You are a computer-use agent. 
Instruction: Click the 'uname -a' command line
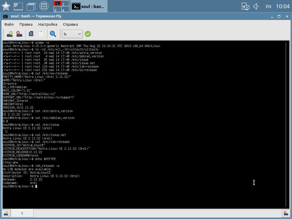pos(26,43)
